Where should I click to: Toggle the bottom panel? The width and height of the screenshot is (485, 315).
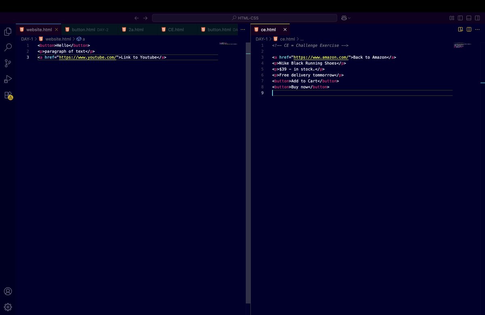tap(469, 18)
